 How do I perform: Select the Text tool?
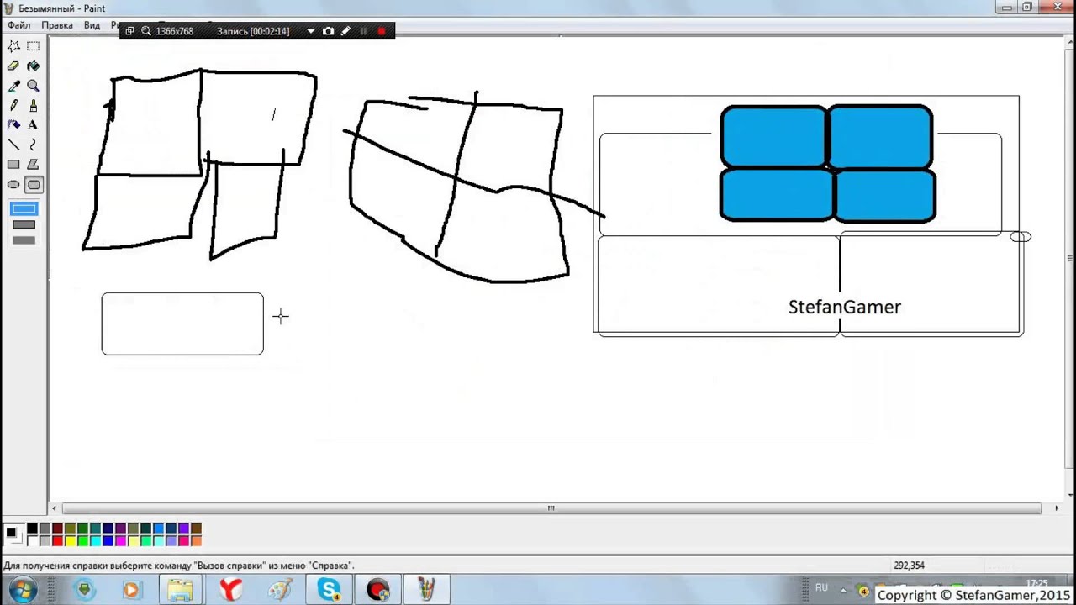34,124
